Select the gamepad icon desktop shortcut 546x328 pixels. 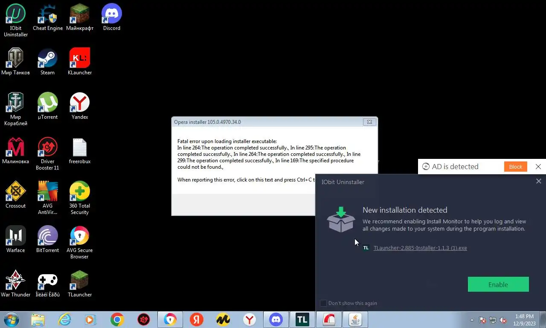(48, 284)
